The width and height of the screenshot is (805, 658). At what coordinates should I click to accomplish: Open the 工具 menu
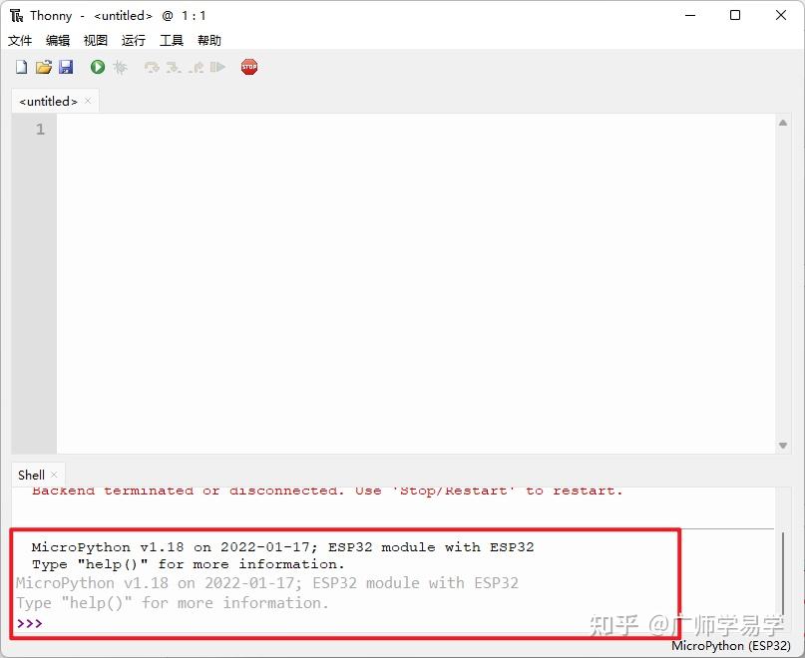[171, 40]
